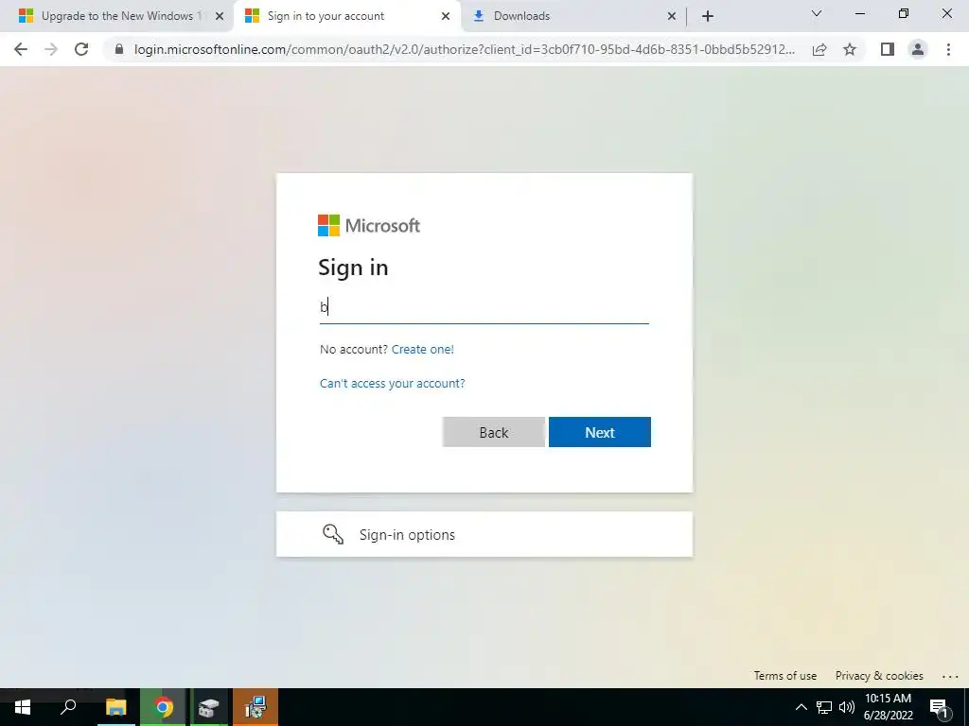
Task: Open Chrome three-dot menu
Action: click(x=948, y=49)
